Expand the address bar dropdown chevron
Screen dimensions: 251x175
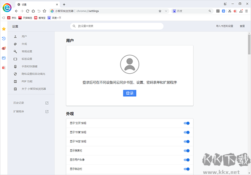166,11
